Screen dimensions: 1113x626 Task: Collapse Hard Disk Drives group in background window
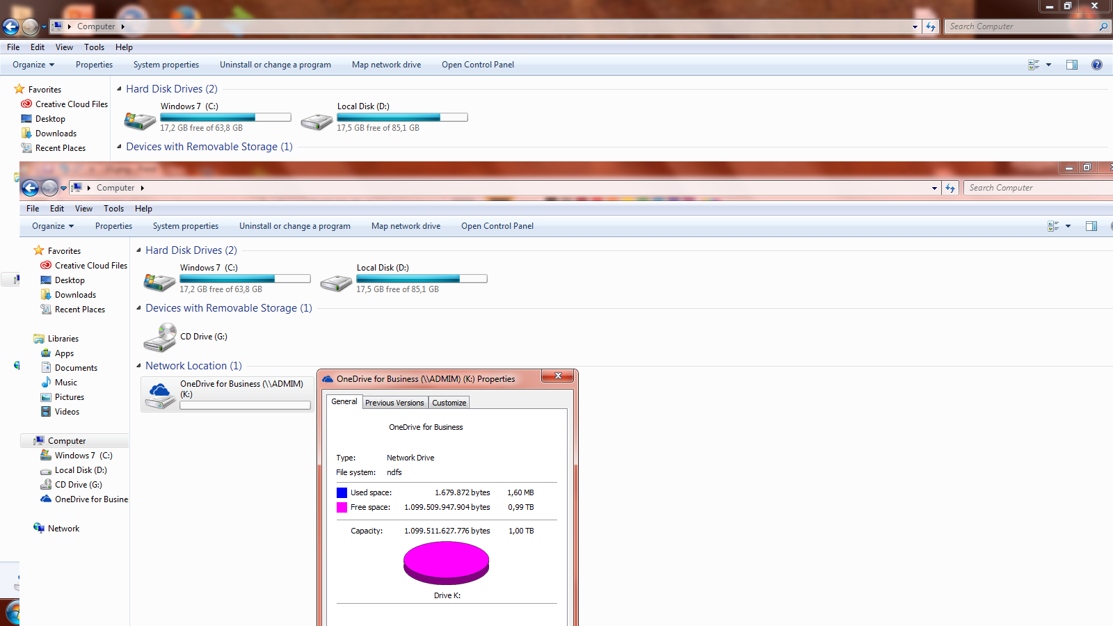pyautogui.click(x=119, y=89)
